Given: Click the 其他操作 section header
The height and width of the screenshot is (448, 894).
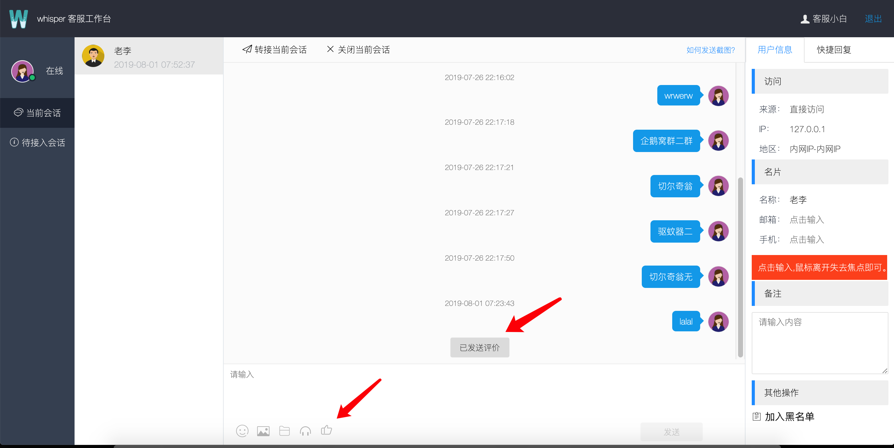Looking at the screenshot, I should click(820, 393).
